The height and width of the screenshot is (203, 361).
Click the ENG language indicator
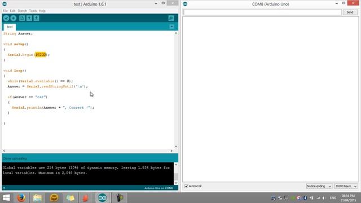(x=333, y=198)
